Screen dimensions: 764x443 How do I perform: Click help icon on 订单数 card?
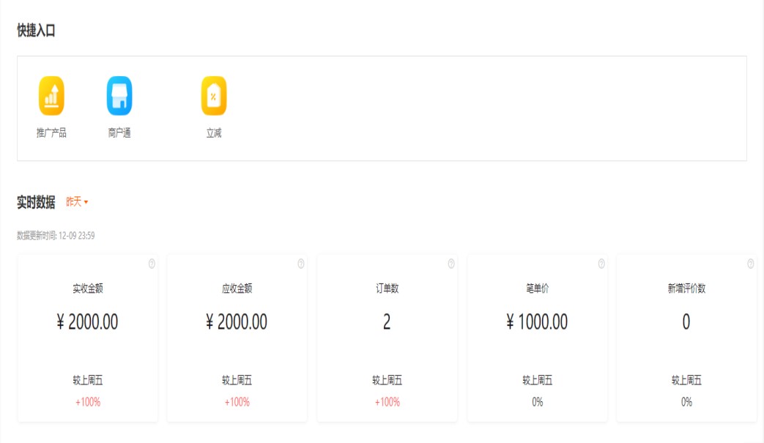click(451, 264)
